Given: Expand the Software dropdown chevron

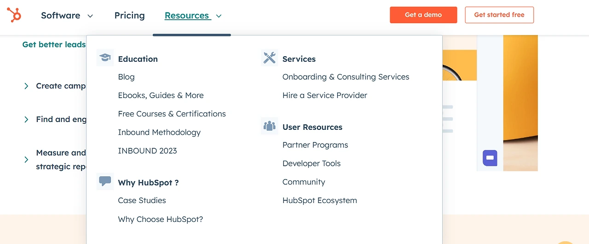Looking at the screenshot, I should [x=90, y=16].
